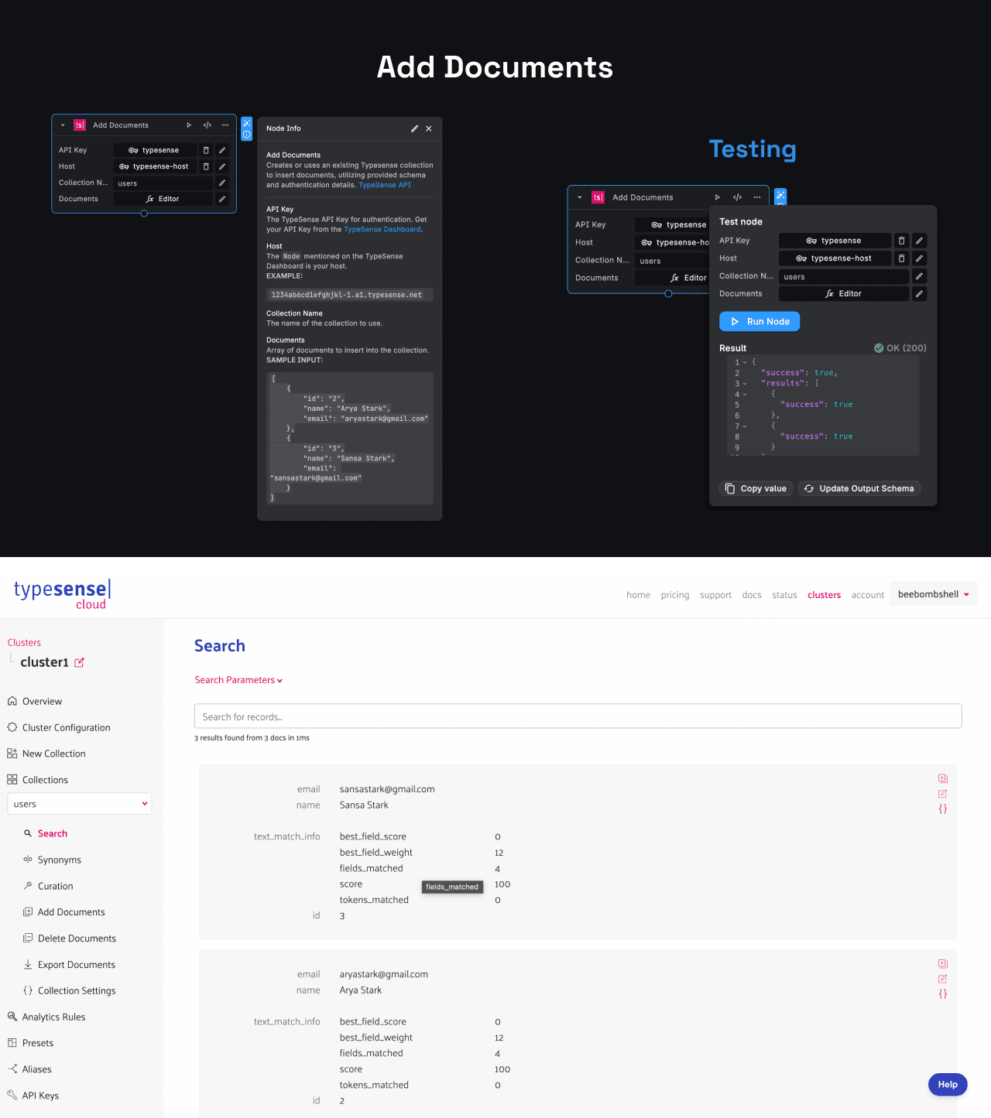Open code view on node beside Node Info
Image resolution: width=991 pixels, height=1118 pixels.
pyautogui.click(x=207, y=125)
